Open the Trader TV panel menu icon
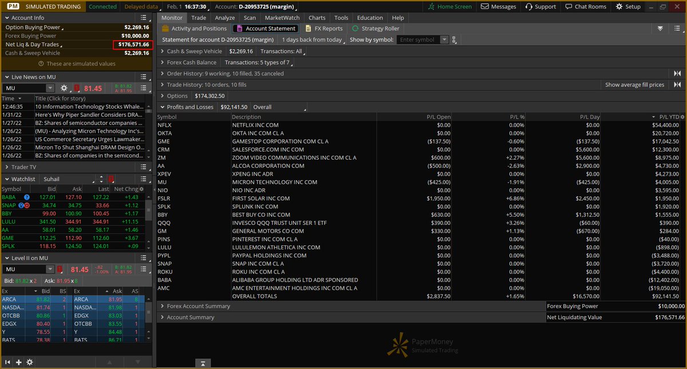The height and width of the screenshot is (369, 687). click(144, 167)
